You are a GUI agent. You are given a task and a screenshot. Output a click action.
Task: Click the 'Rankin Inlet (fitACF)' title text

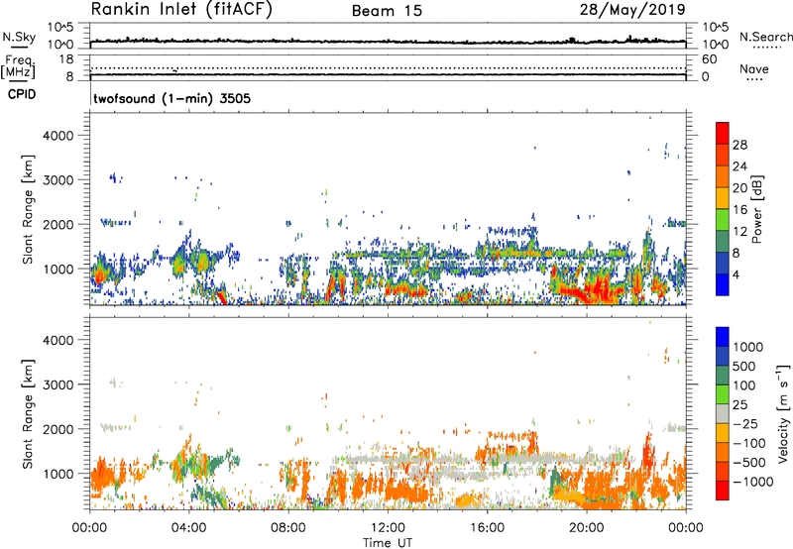pyautogui.click(x=181, y=10)
